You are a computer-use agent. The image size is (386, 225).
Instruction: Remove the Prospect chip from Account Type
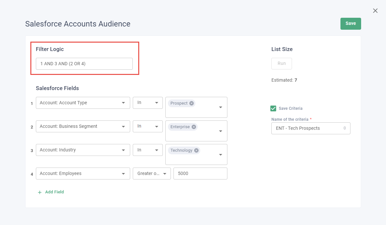[x=192, y=103]
